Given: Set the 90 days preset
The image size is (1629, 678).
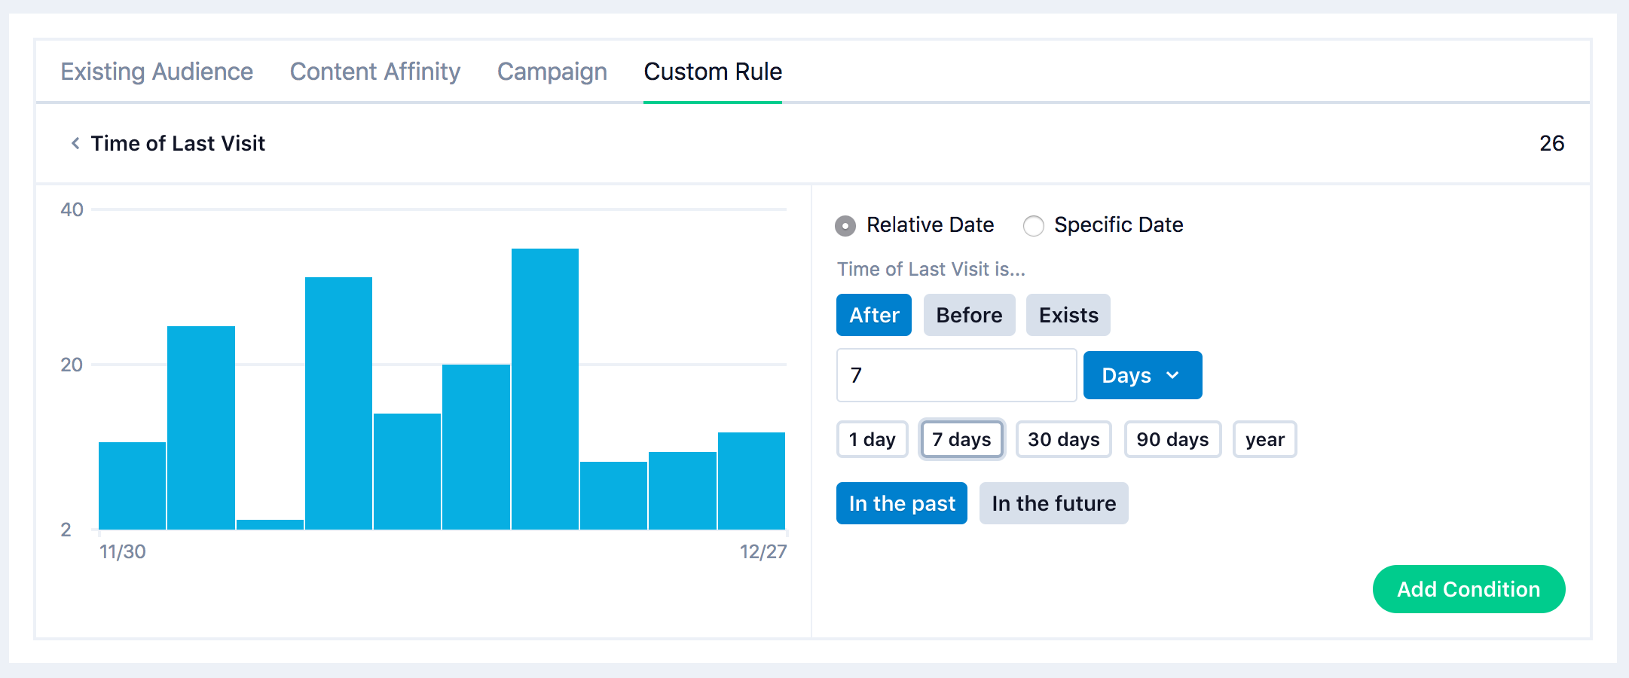Looking at the screenshot, I should coord(1172,439).
